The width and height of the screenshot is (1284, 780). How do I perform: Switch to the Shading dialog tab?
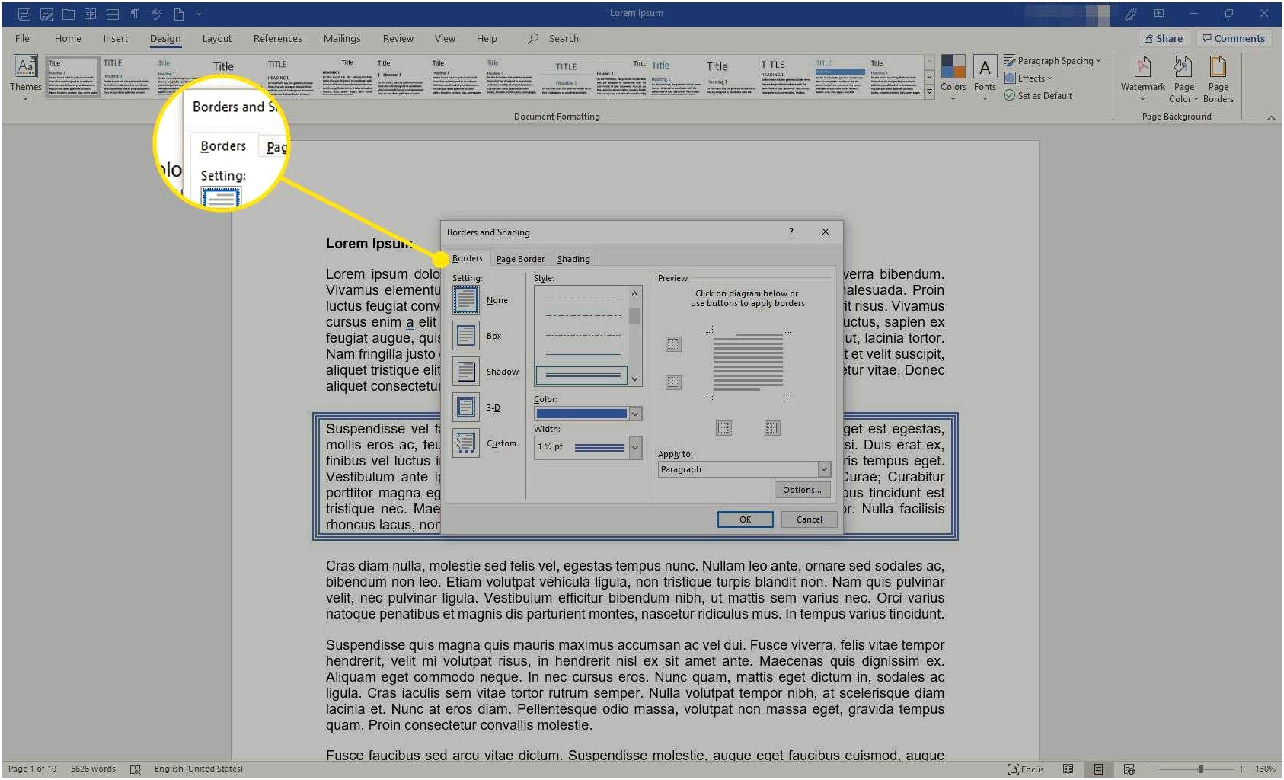[573, 259]
